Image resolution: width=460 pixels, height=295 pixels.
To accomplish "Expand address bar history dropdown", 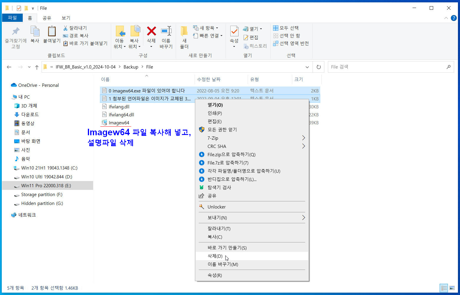I will tap(307, 67).
